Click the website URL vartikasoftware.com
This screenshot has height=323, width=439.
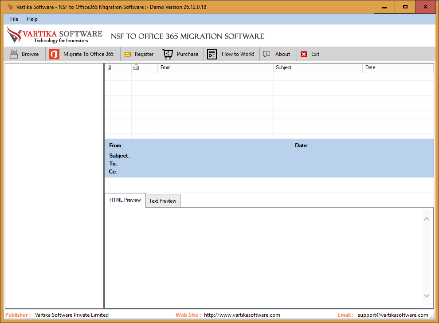point(242,315)
